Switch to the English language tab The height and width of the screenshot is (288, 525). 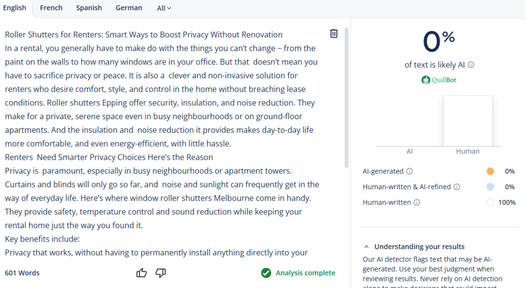pos(14,8)
